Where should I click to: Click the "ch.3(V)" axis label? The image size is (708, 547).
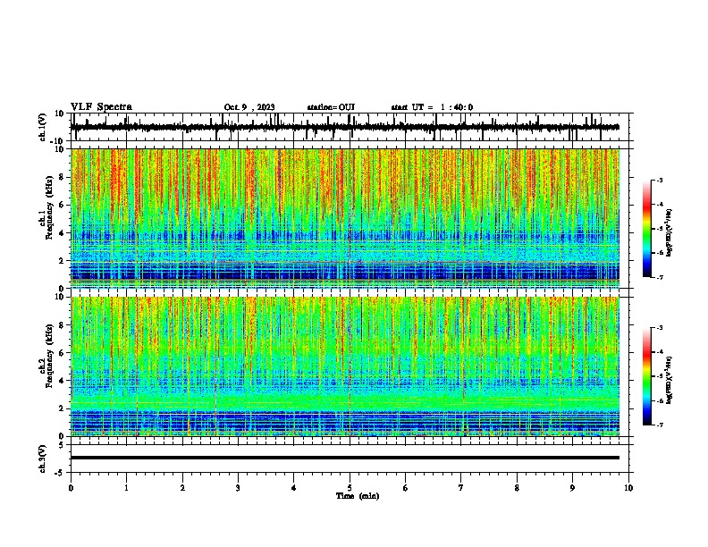pos(43,459)
